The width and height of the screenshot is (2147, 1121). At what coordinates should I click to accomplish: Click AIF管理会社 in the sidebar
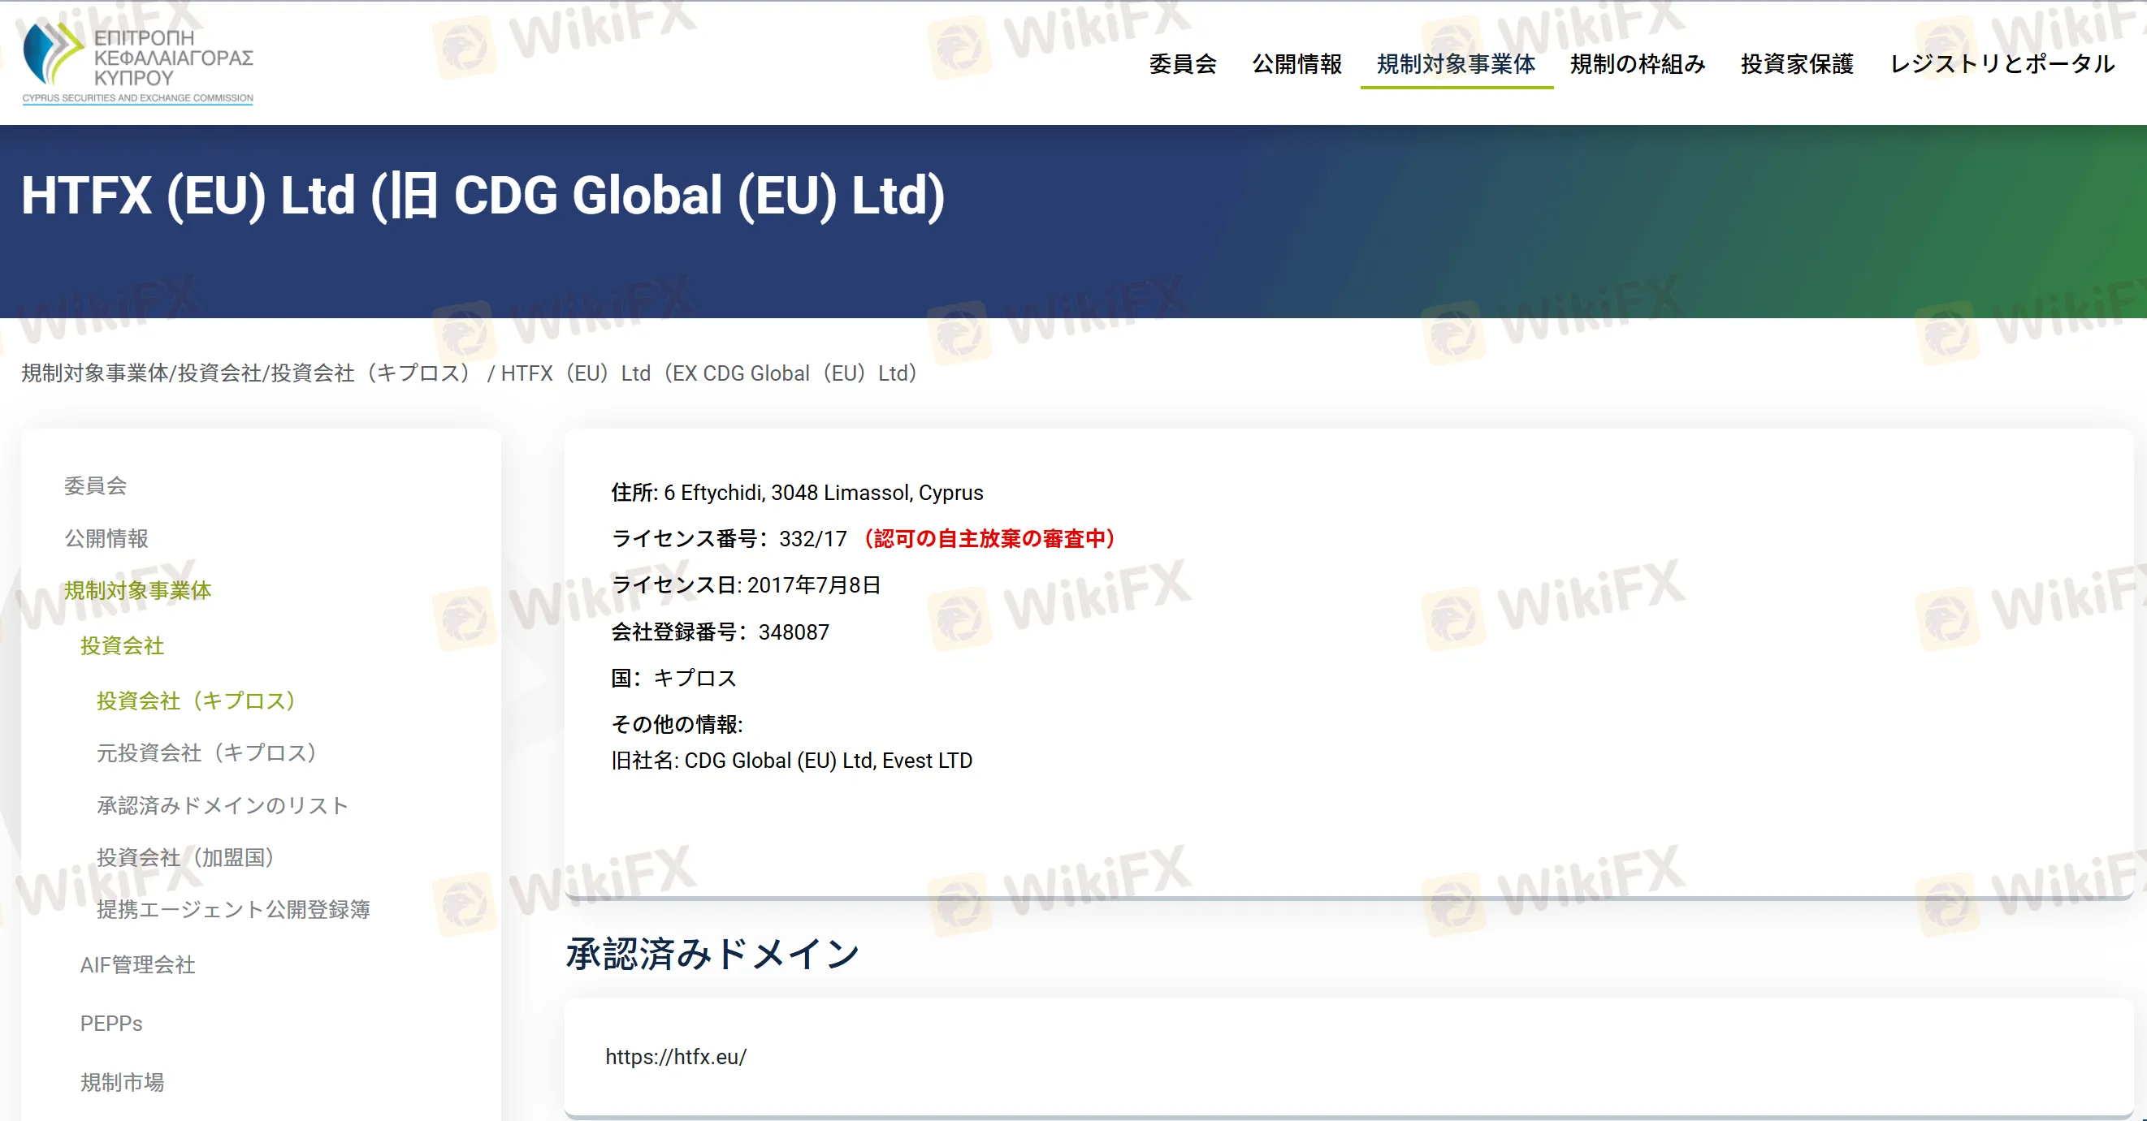point(137,964)
